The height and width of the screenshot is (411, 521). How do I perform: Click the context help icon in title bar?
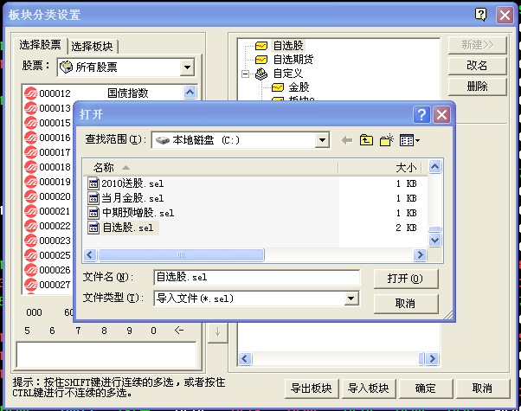481,15
